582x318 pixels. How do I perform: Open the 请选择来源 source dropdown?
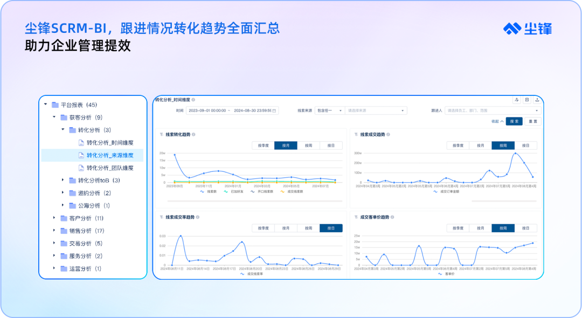pyautogui.click(x=376, y=110)
